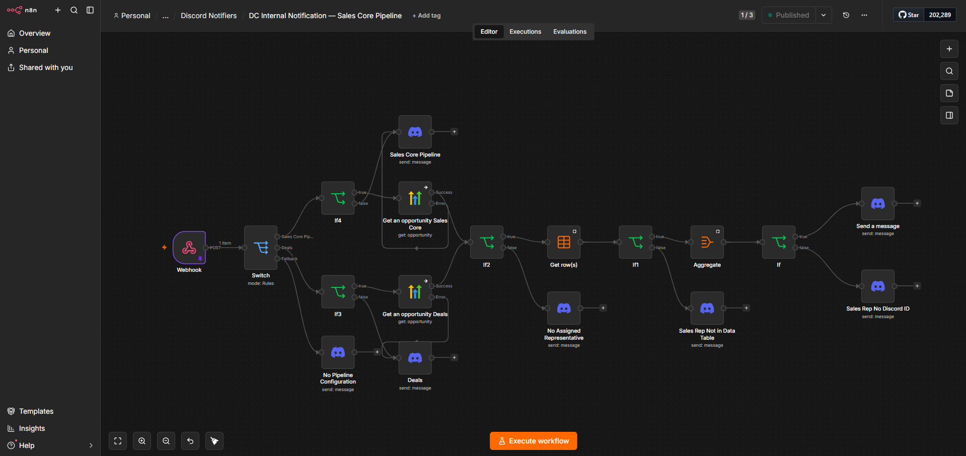Expand the Help menu chevron
The image size is (966, 456).
91,445
